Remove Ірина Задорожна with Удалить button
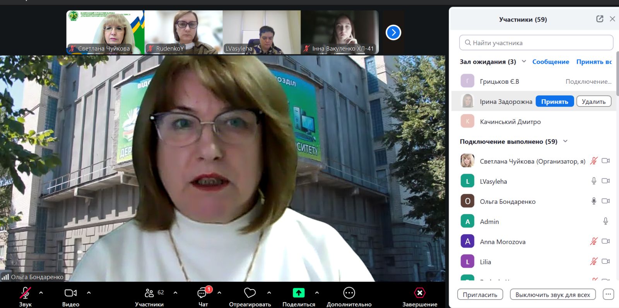The width and height of the screenshot is (619, 308). click(x=593, y=102)
